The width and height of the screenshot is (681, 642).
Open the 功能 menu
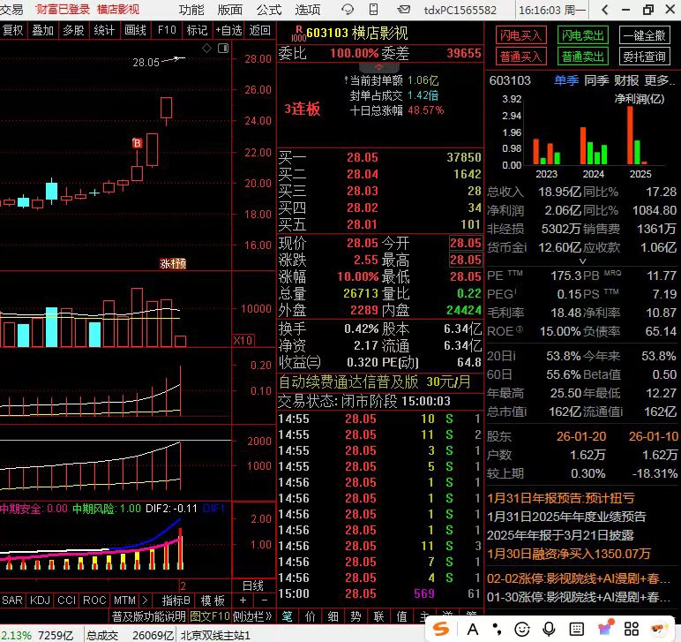coord(191,10)
